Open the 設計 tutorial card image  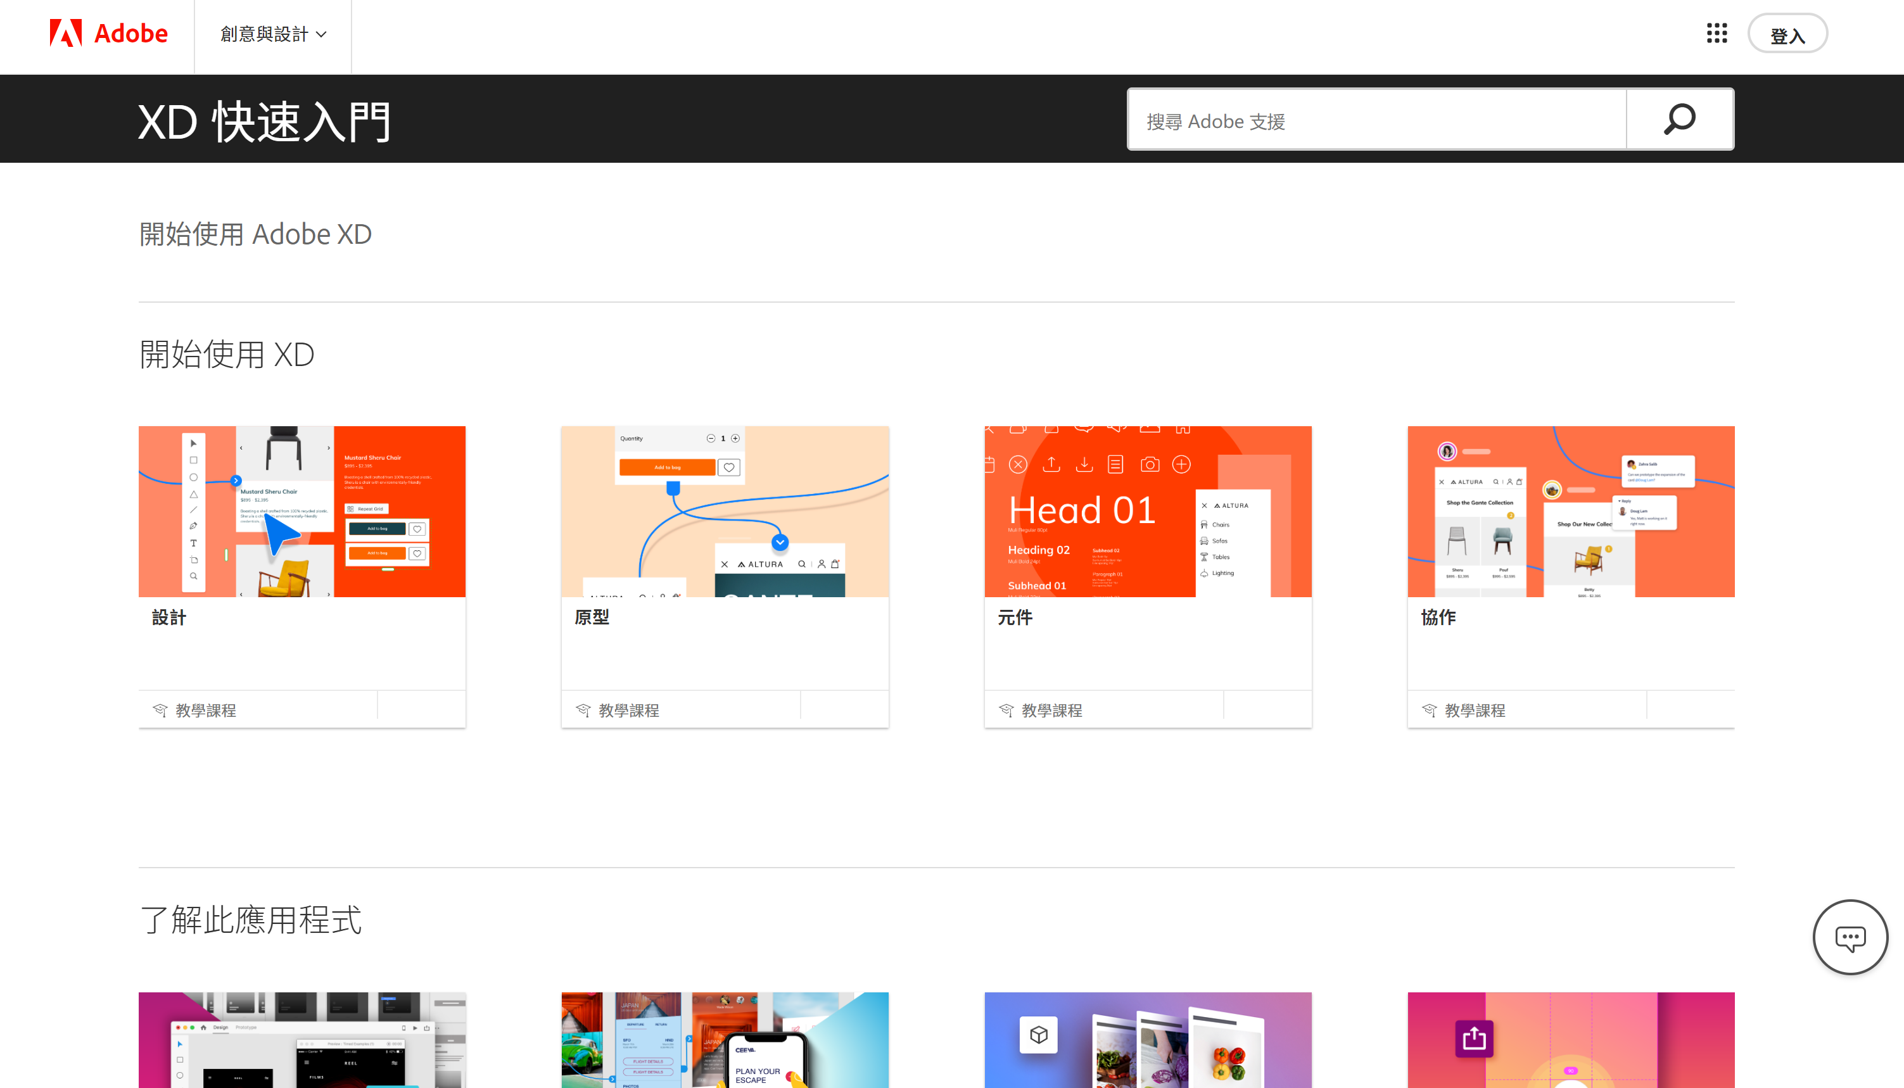pyautogui.click(x=302, y=511)
